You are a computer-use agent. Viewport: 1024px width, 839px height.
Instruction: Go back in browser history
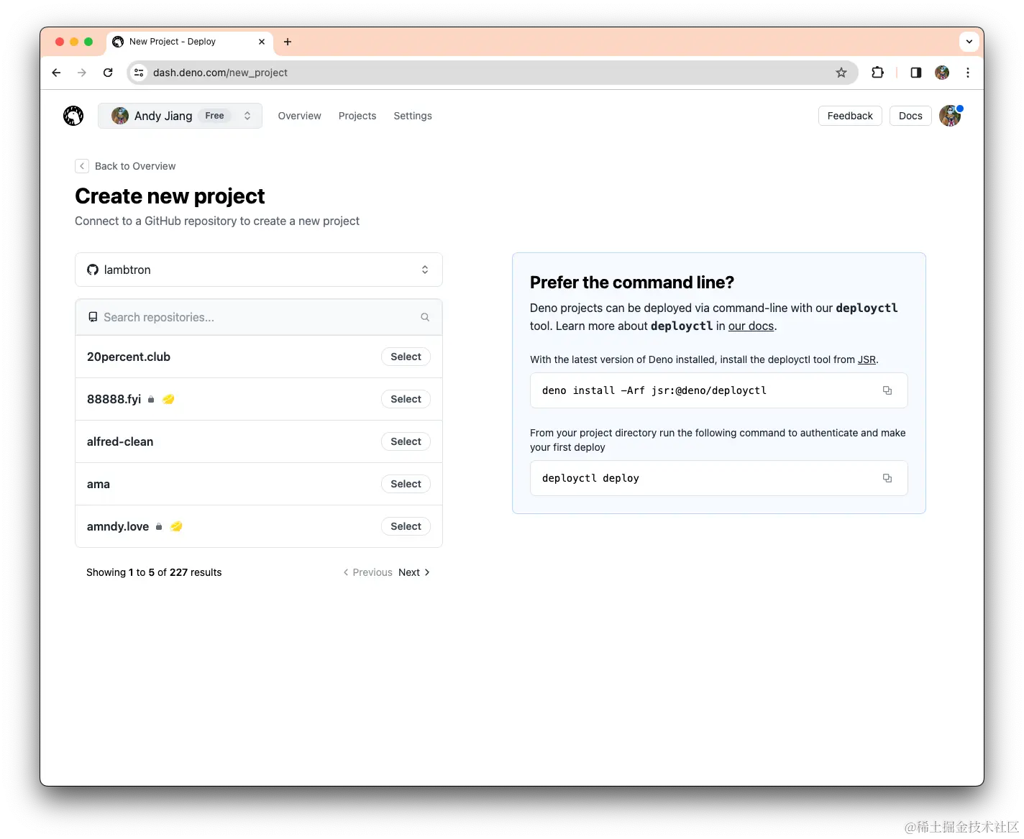(x=56, y=73)
